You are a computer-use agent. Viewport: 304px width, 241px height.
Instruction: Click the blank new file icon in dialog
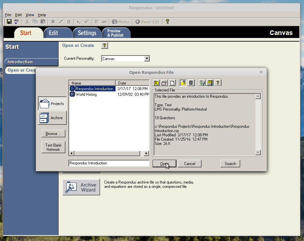point(172,83)
